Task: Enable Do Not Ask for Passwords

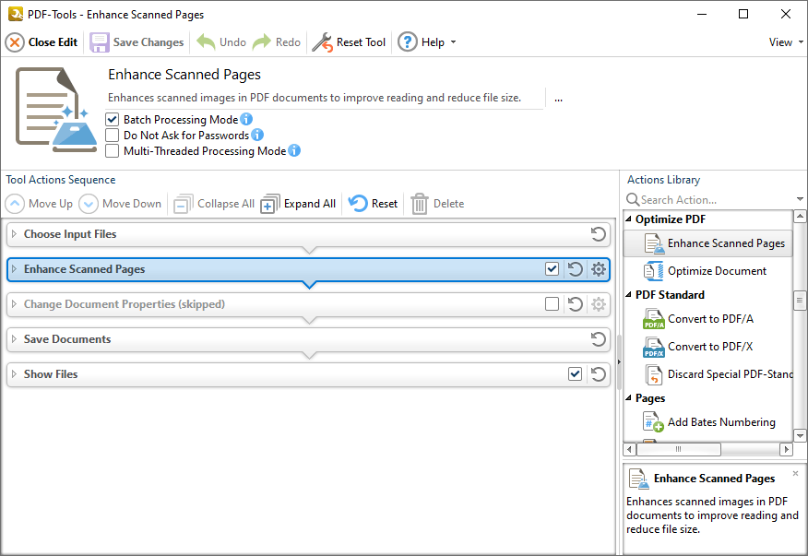Action: click(112, 135)
